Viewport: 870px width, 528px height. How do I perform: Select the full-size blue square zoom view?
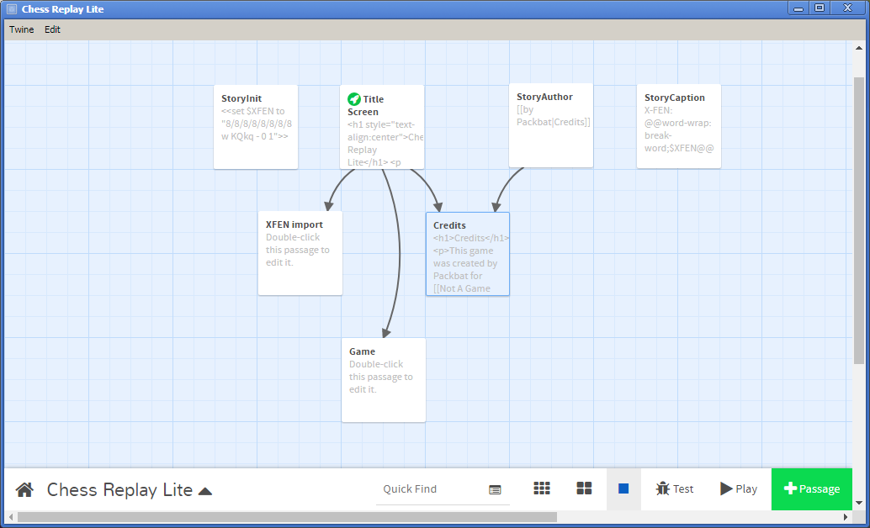coord(623,488)
